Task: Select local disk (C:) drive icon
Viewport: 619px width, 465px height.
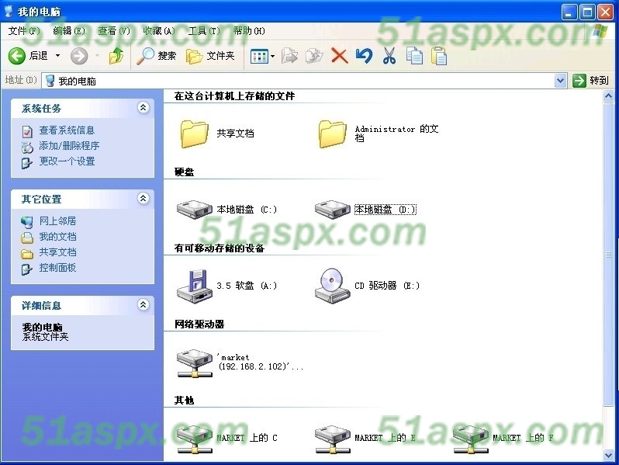Action: [194, 210]
